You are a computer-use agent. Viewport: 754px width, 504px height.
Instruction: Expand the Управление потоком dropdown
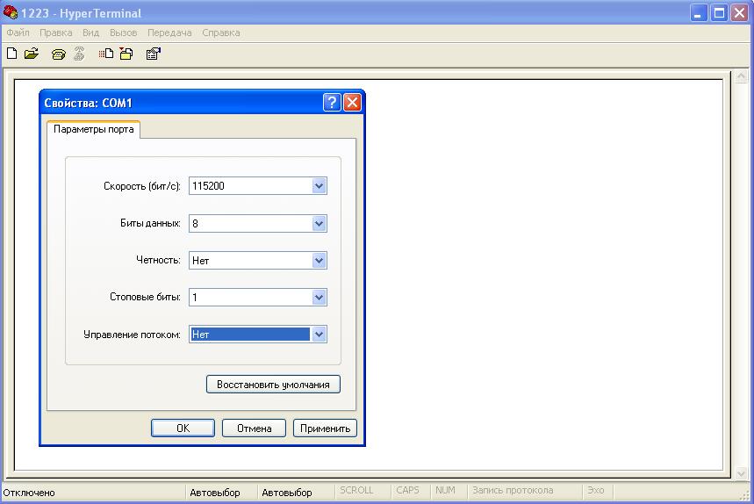[x=319, y=335]
